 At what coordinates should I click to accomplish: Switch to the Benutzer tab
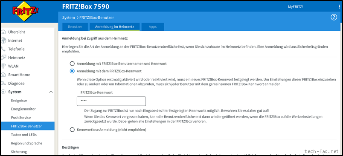[x=75, y=27]
